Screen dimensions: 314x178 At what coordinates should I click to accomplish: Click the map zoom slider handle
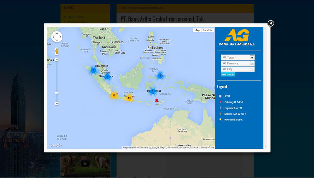[x=57, y=93]
